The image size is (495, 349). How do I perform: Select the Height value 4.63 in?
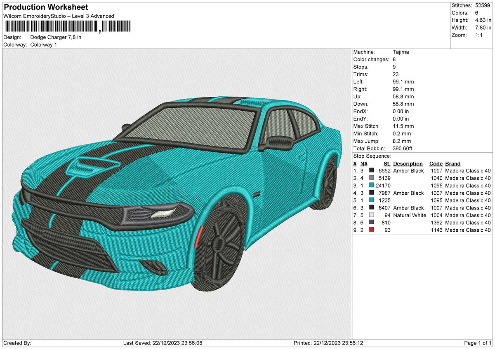[482, 20]
